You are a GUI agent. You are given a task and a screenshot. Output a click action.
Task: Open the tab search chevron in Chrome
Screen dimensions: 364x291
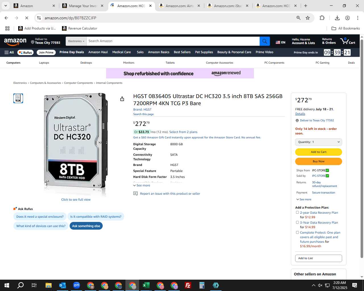(x=5, y=6)
